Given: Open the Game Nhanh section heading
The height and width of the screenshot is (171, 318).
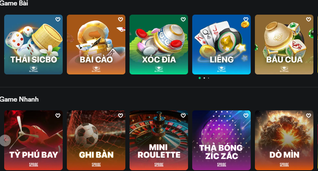Looking at the screenshot, I should tap(19, 100).
